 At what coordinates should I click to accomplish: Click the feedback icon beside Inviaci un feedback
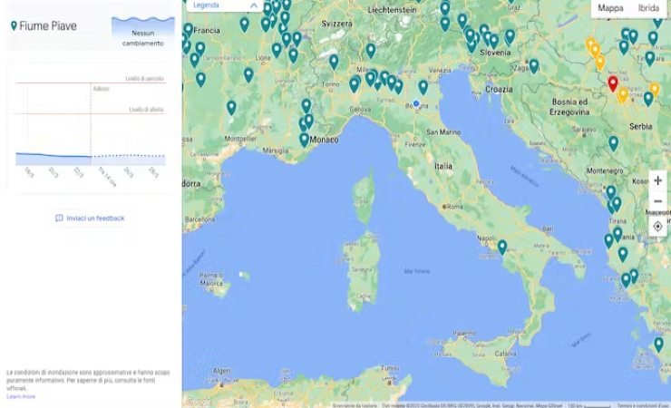(59, 218)
